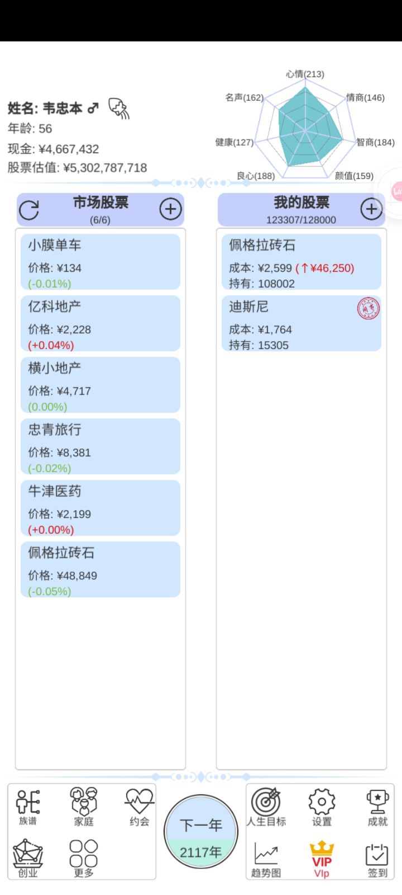Open the 设置 settings gear

(322, 806)
